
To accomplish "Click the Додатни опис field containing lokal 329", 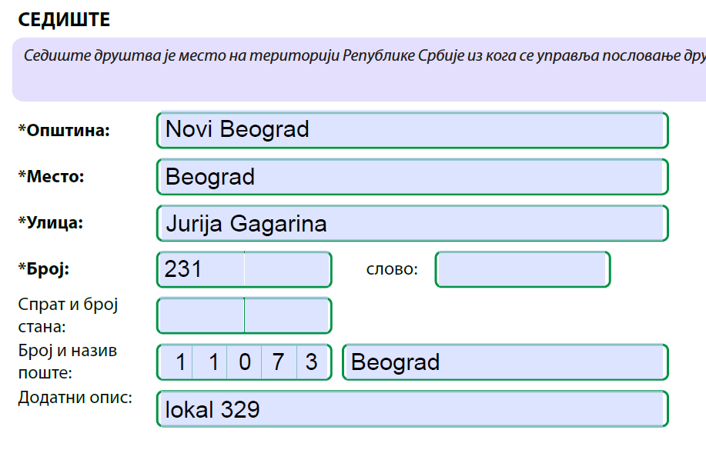I will tap(412, 408).
